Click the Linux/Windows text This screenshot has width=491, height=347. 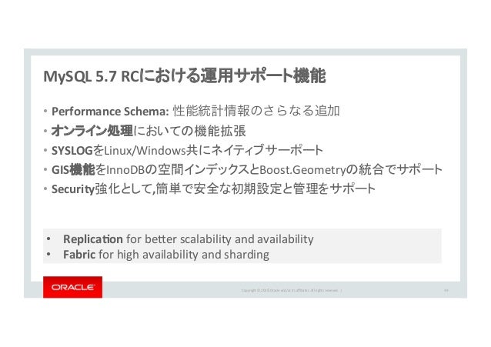[x=145, y=151]
